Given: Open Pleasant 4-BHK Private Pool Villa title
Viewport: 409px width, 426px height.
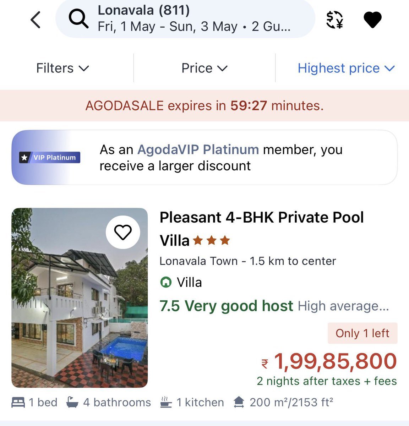Looking at the screenshot, I should click(x=262, y=229).
